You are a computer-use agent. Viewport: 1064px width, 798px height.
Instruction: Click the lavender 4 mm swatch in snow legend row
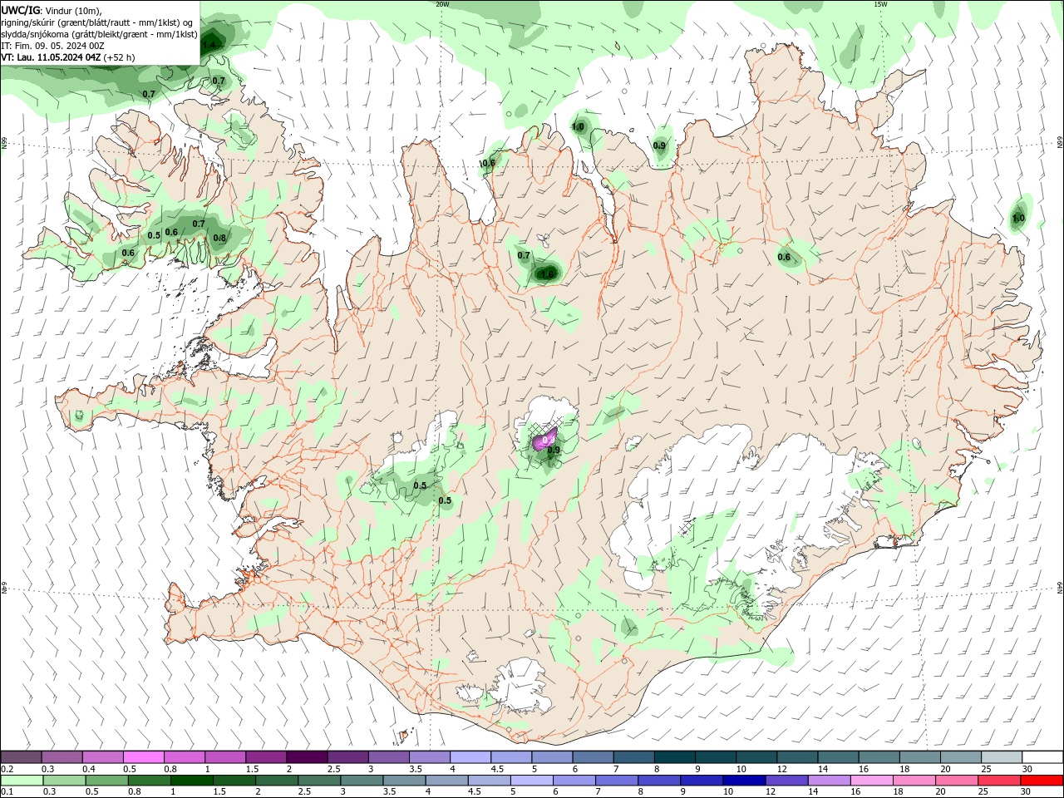coord(470,757)
